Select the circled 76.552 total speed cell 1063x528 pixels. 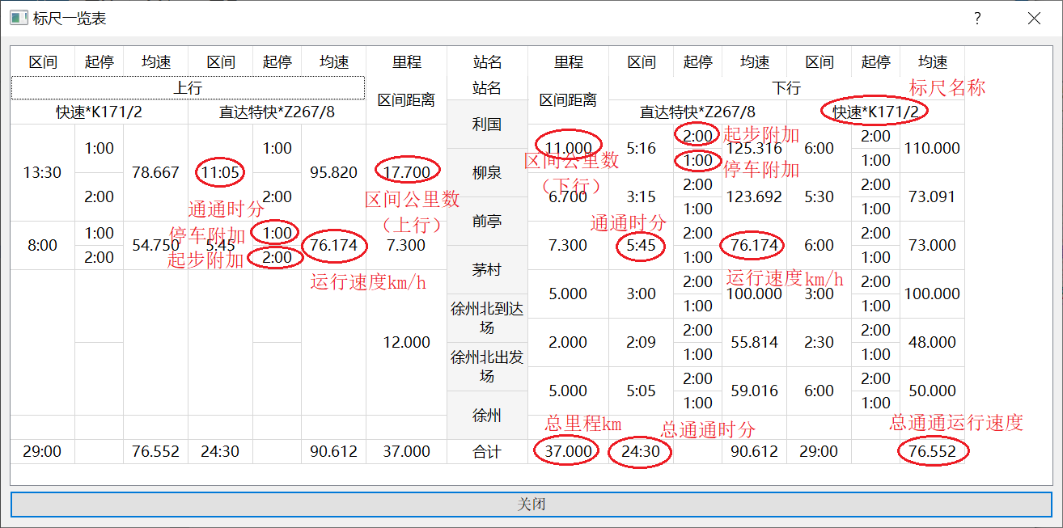932,452
